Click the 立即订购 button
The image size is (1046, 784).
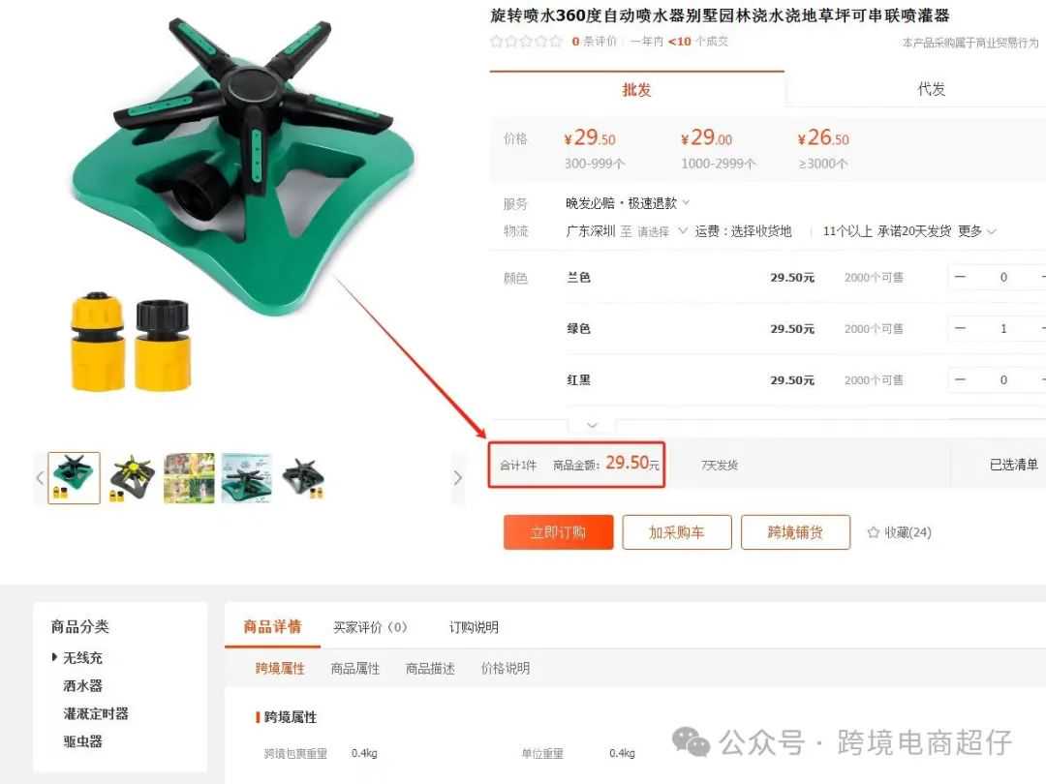[x=559, y=532]
